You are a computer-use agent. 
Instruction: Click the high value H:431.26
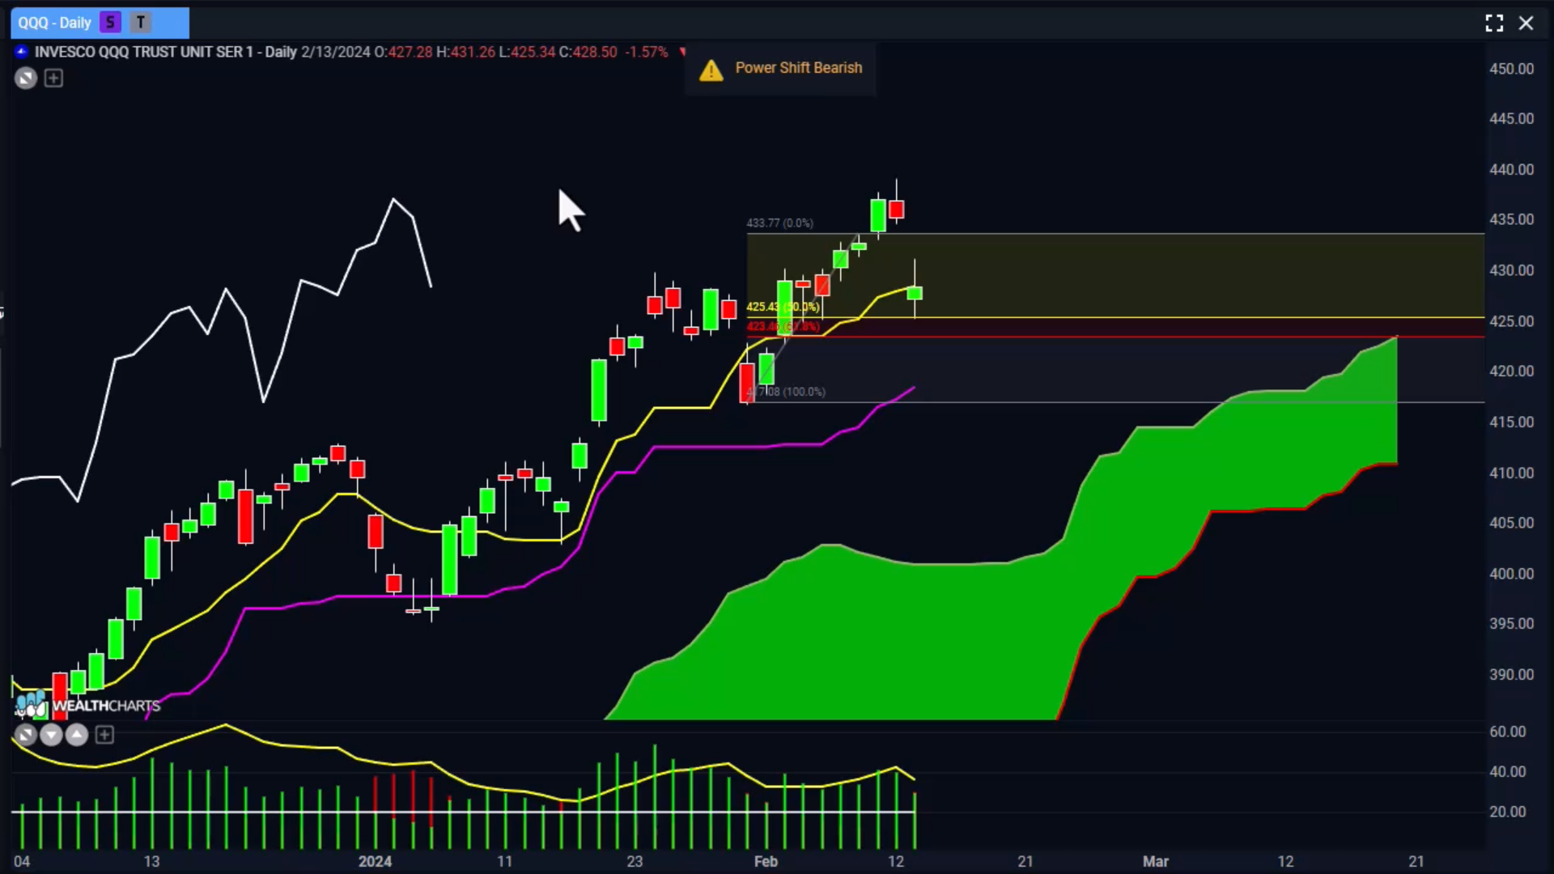[x=465, y=52]
